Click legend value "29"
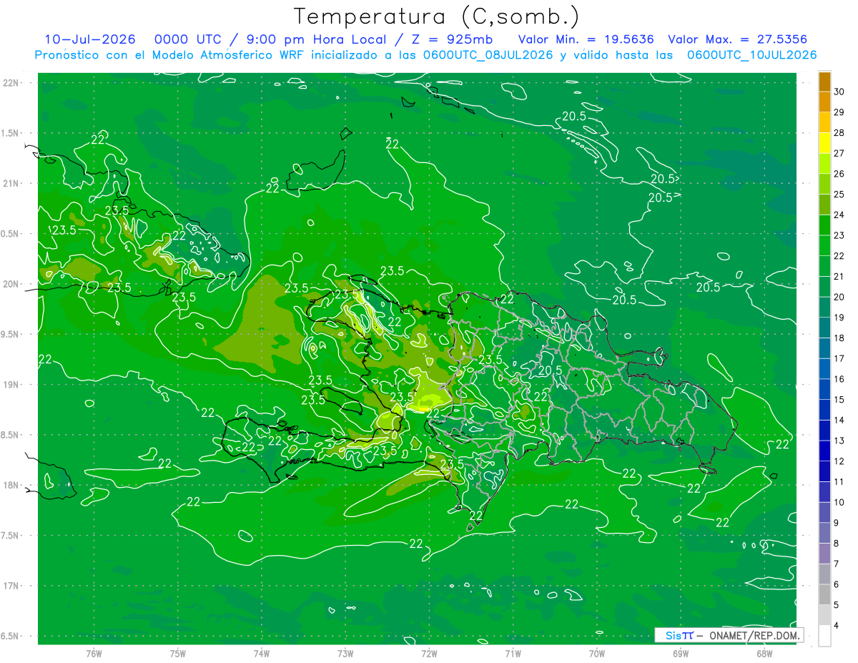The width and height of the screenshot is (858, 663). click(x=839, y=112)
